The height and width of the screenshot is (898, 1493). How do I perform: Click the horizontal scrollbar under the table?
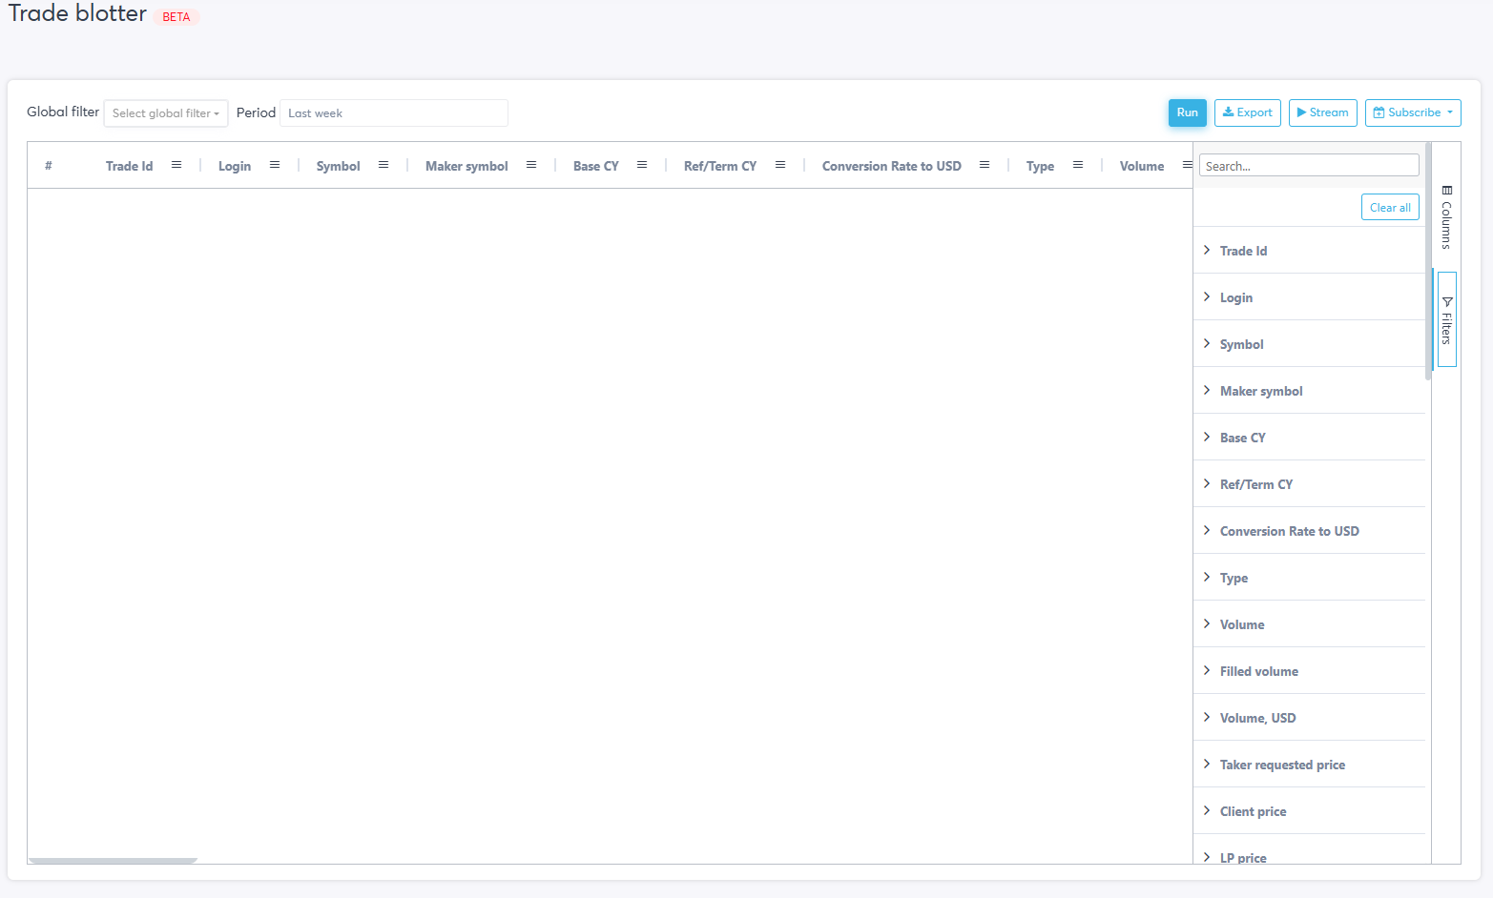pyautogui.click(x=113, y=860)
